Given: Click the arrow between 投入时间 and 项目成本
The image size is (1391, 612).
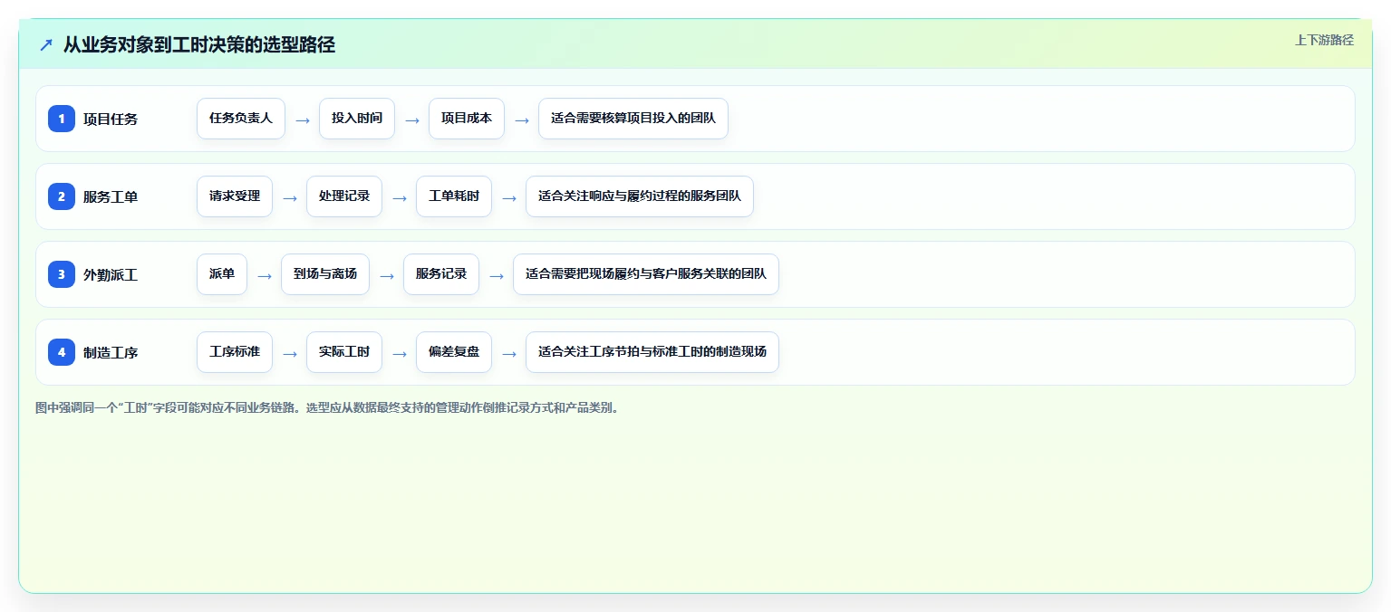Looking at the screenshot, I should [412, 120].
